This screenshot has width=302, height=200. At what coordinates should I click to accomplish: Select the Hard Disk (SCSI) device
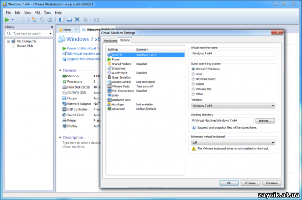click(x=78, y=87)
